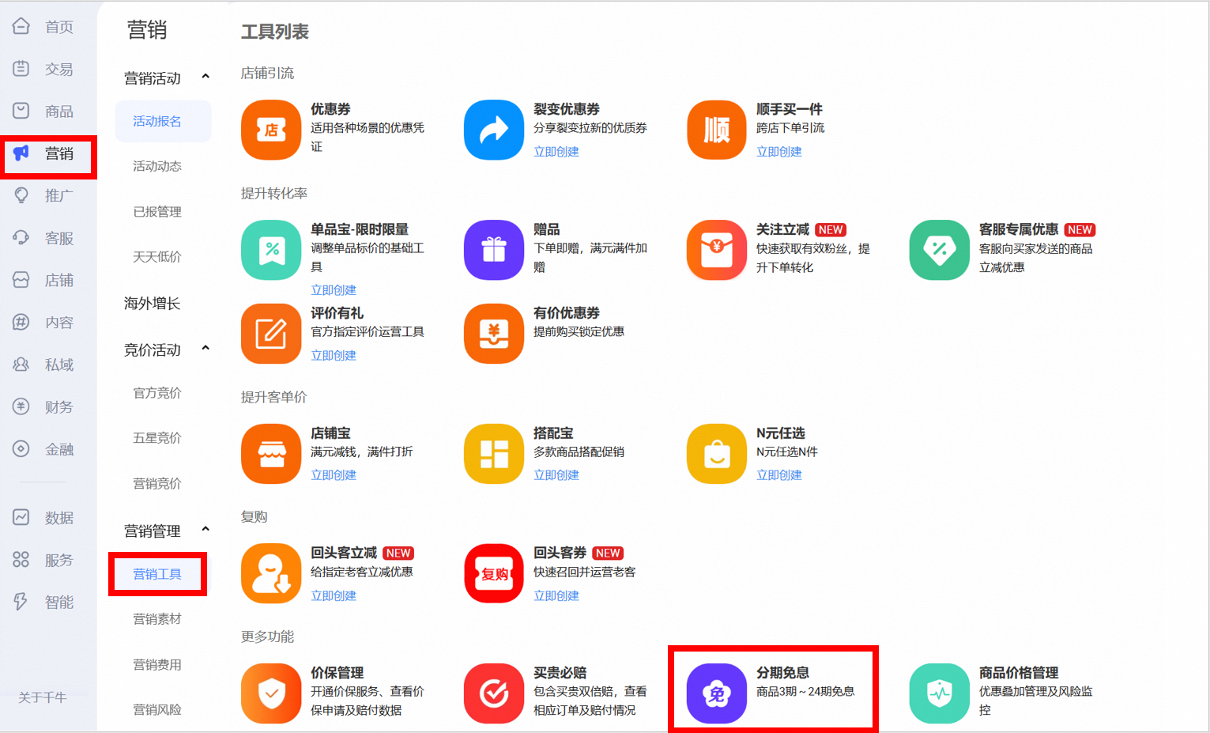Image resolution: width=1210 pixels, height=733 pixels.
Task: Click the N元任选 shopping bag icon
Action: point(717,454)
